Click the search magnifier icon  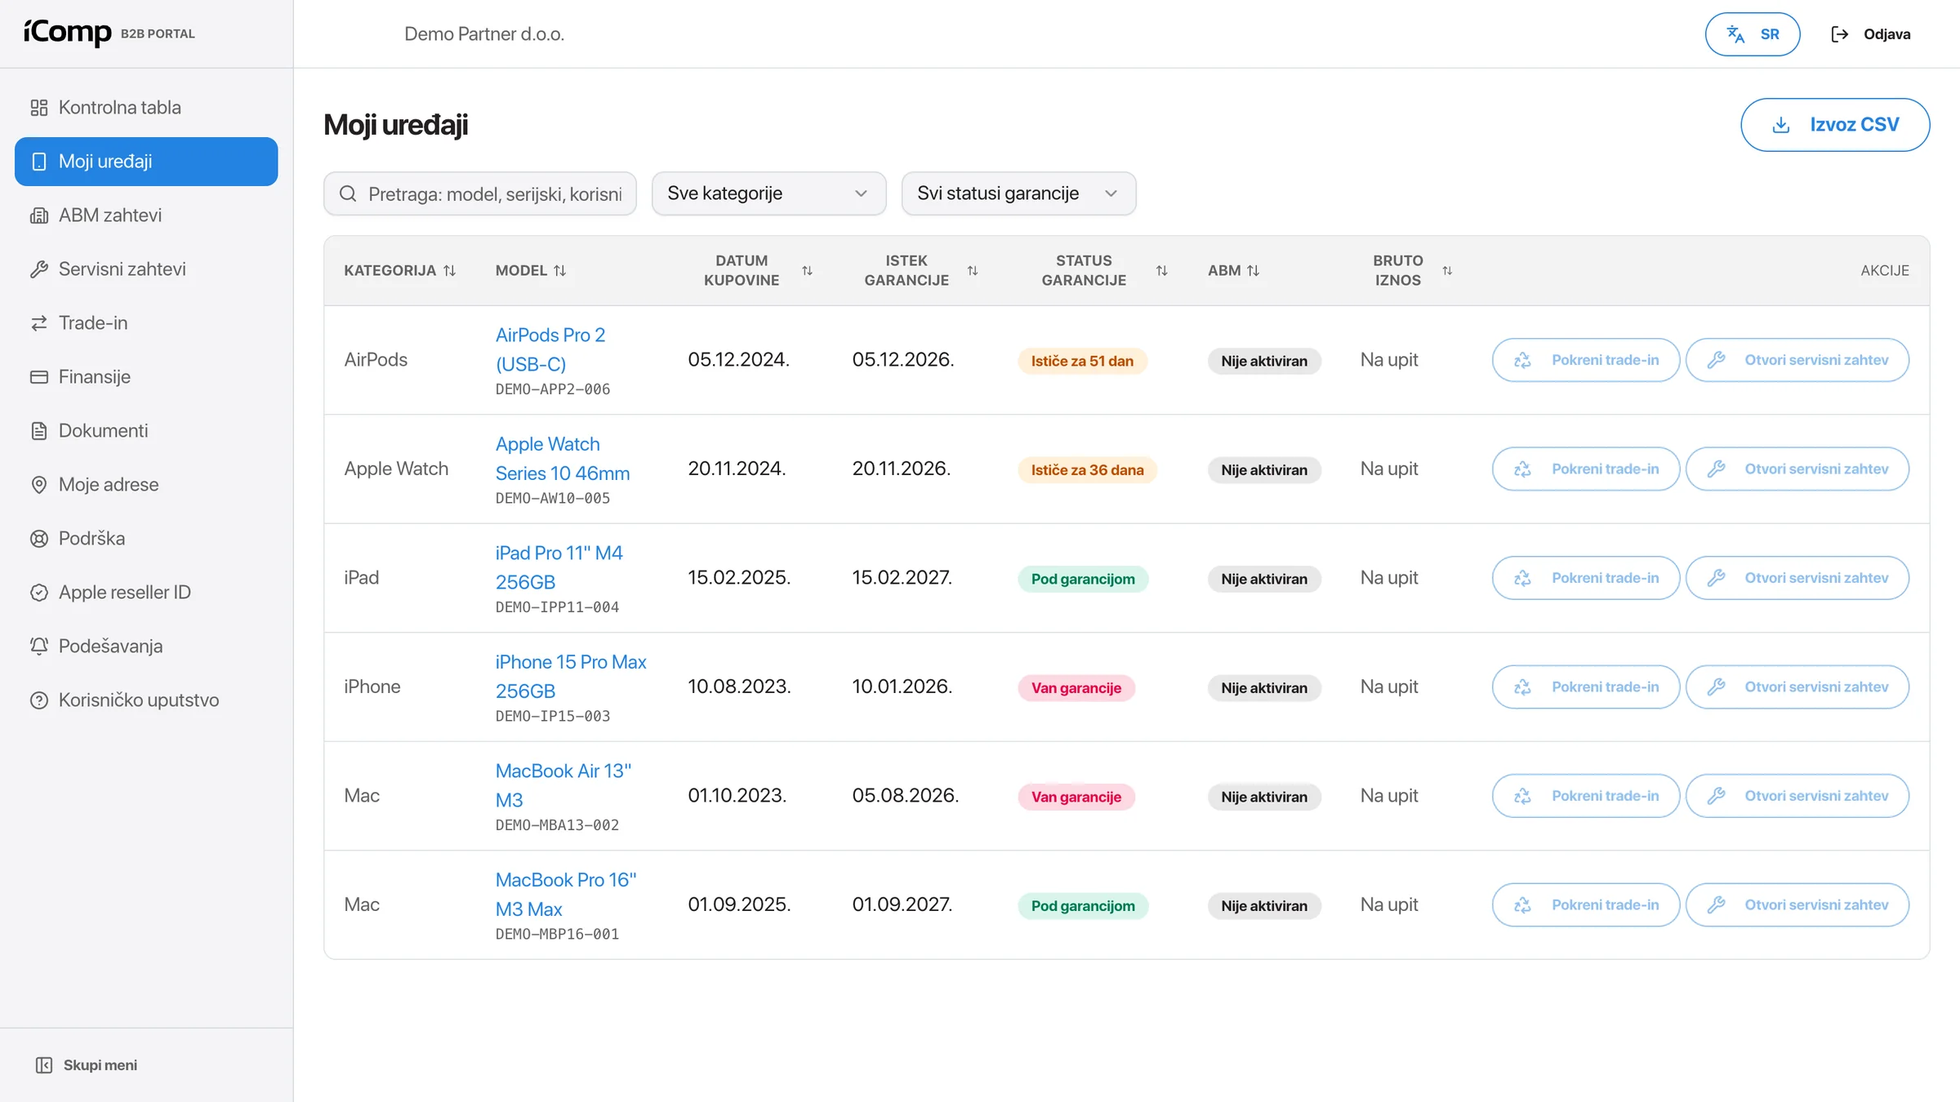tap(348, 193)
